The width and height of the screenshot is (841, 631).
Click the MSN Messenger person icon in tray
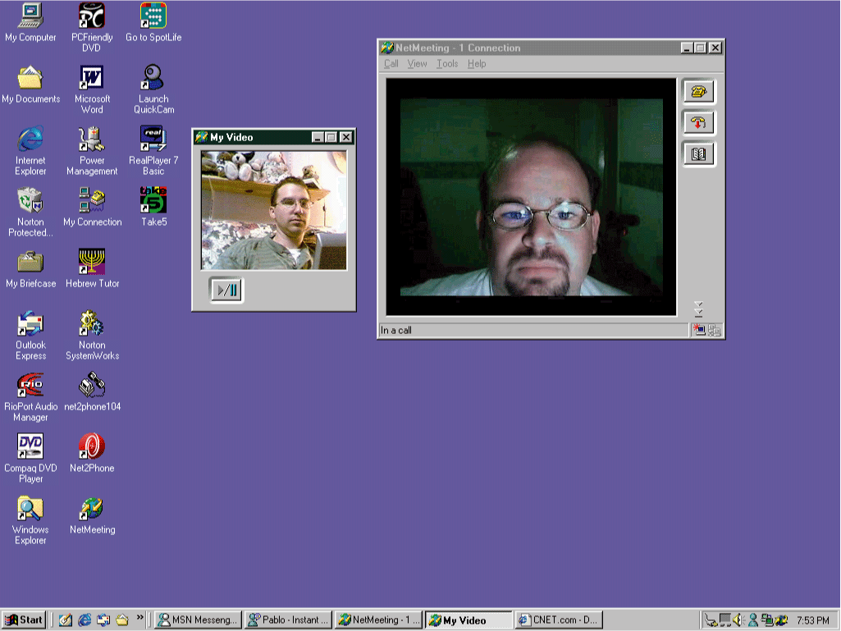pos(753,620)
